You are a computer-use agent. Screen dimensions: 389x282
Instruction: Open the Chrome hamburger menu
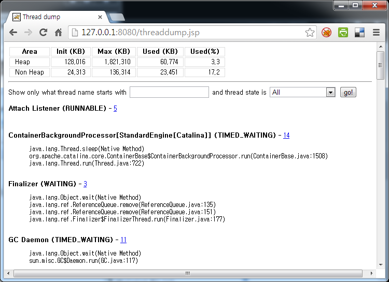point(377,33)
